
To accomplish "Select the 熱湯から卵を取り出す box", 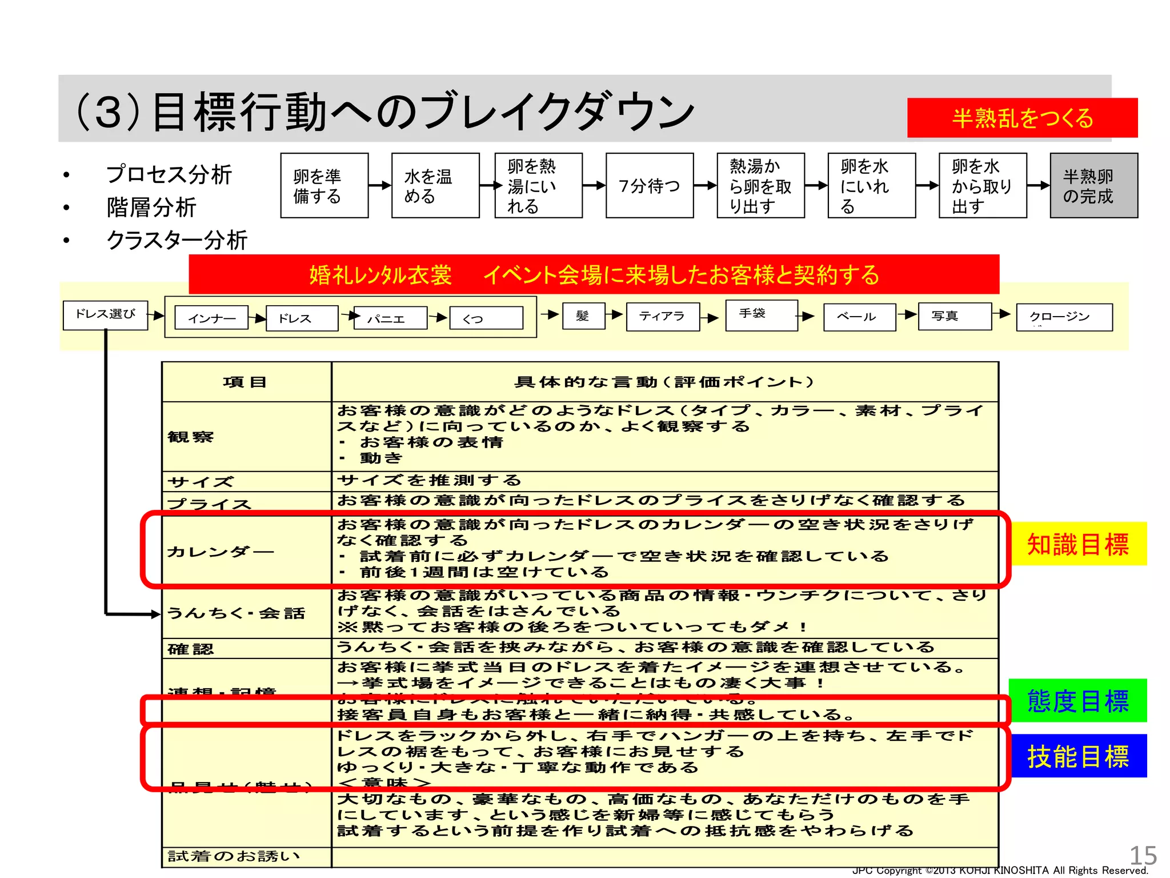I will click(x=760, y=185).
